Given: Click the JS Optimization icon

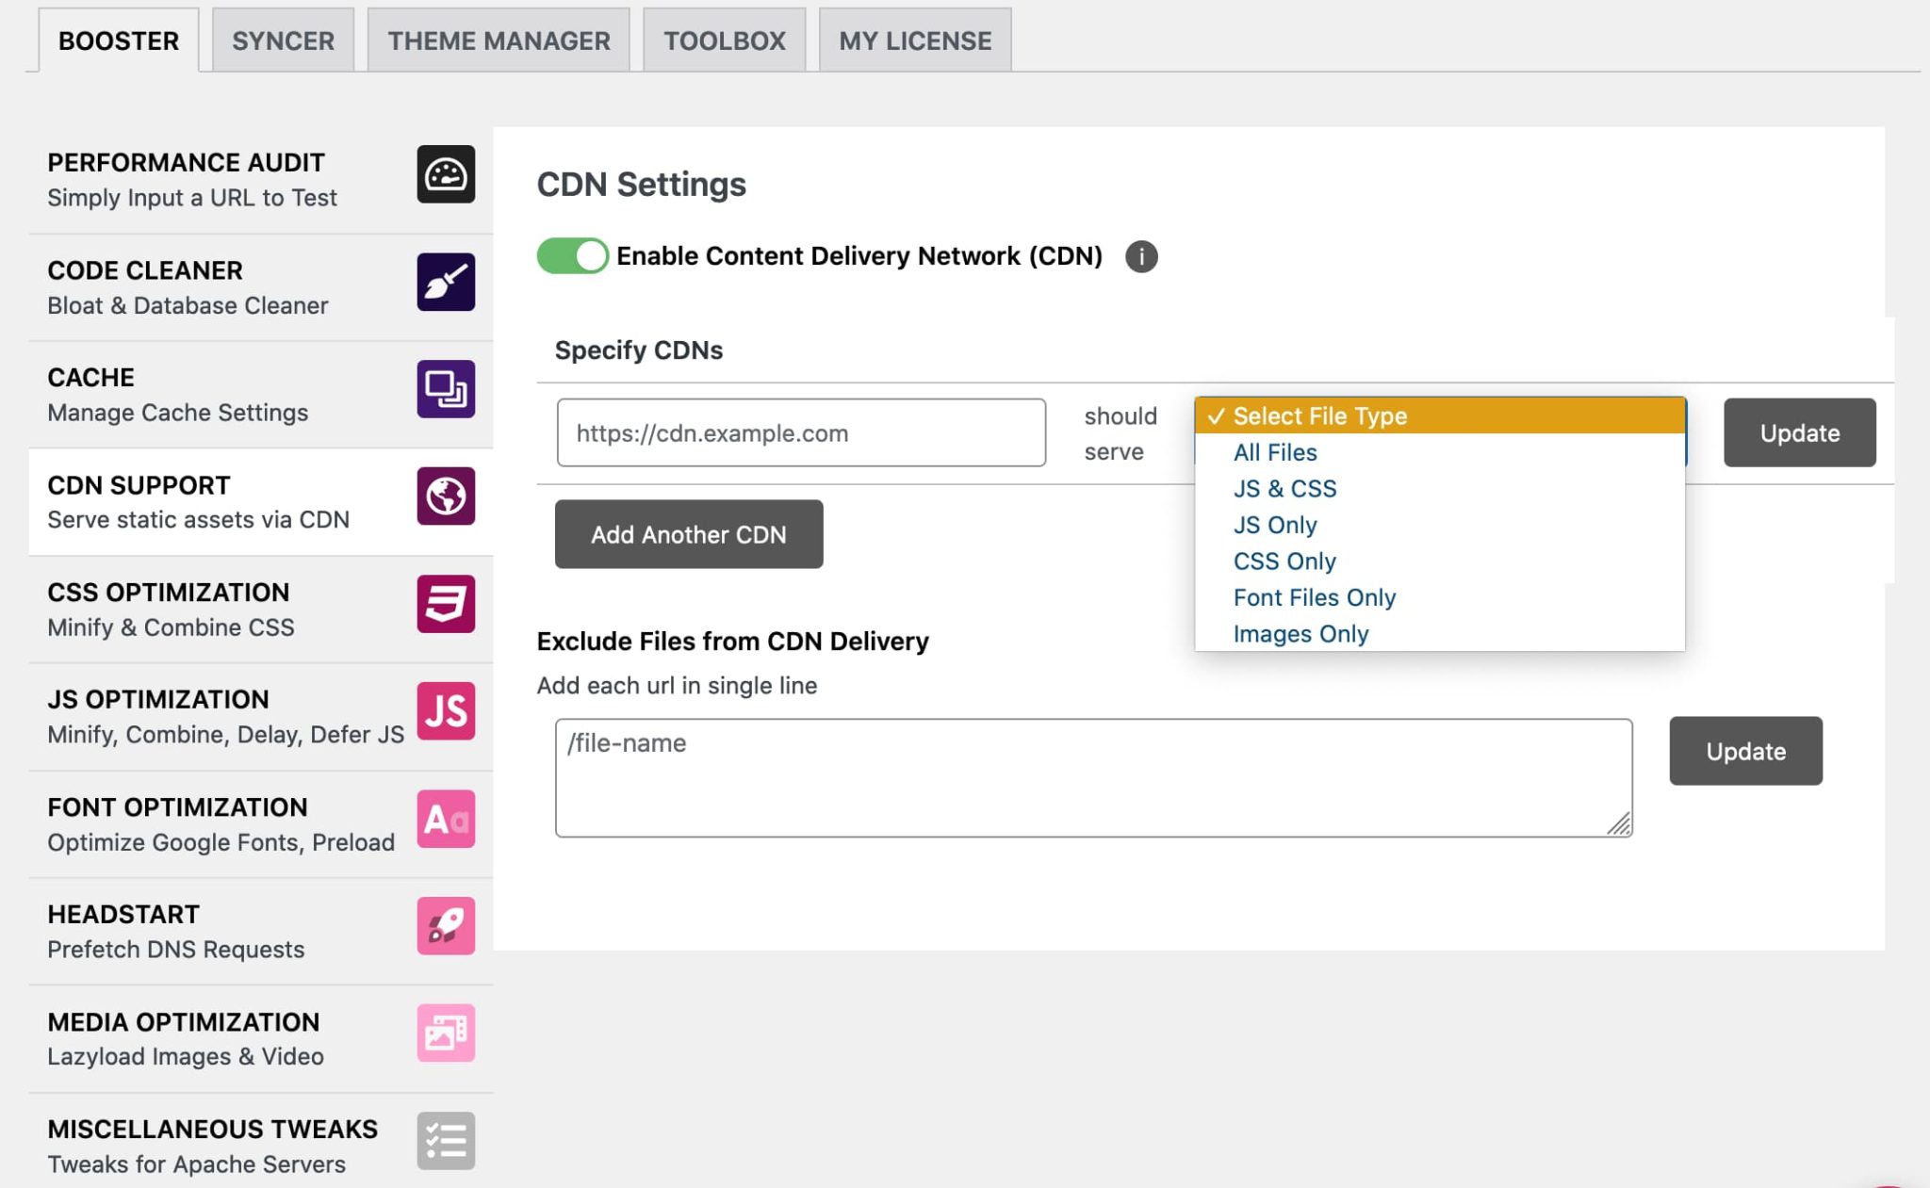Looking at the screenshot, I should coord(447,711).
